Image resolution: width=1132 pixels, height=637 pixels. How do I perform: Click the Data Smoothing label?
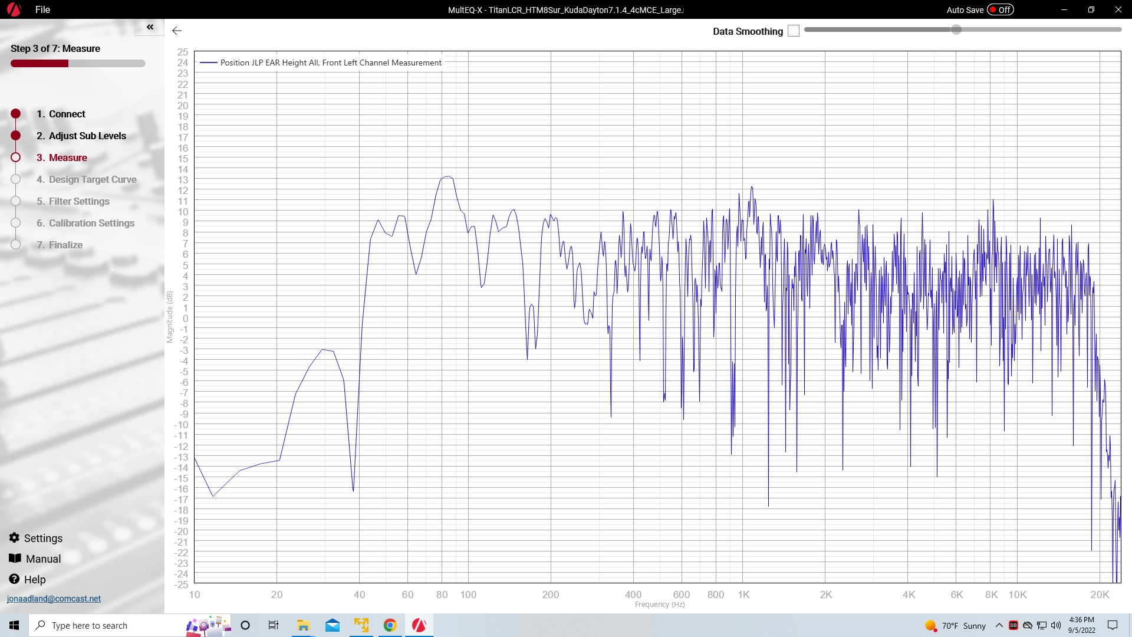pyautogui.click(x=748, y=31)
